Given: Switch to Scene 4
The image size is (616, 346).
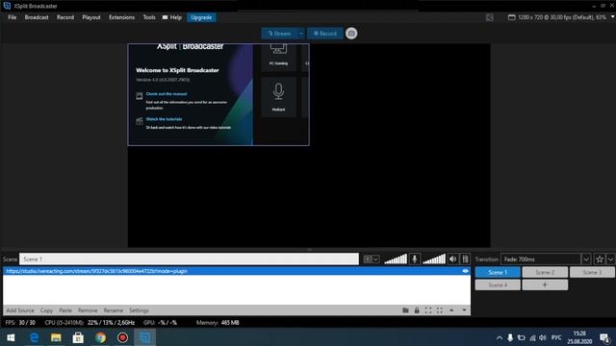Looking at the screenshot, I should coord(498,284).
